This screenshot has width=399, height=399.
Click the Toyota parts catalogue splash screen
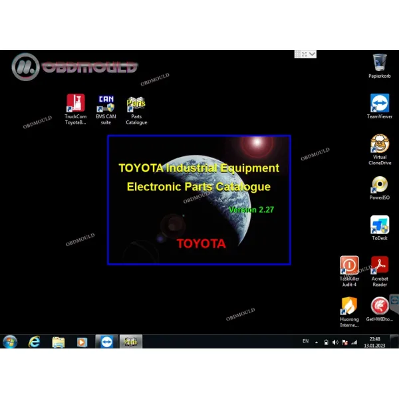[x=199, y=199]
